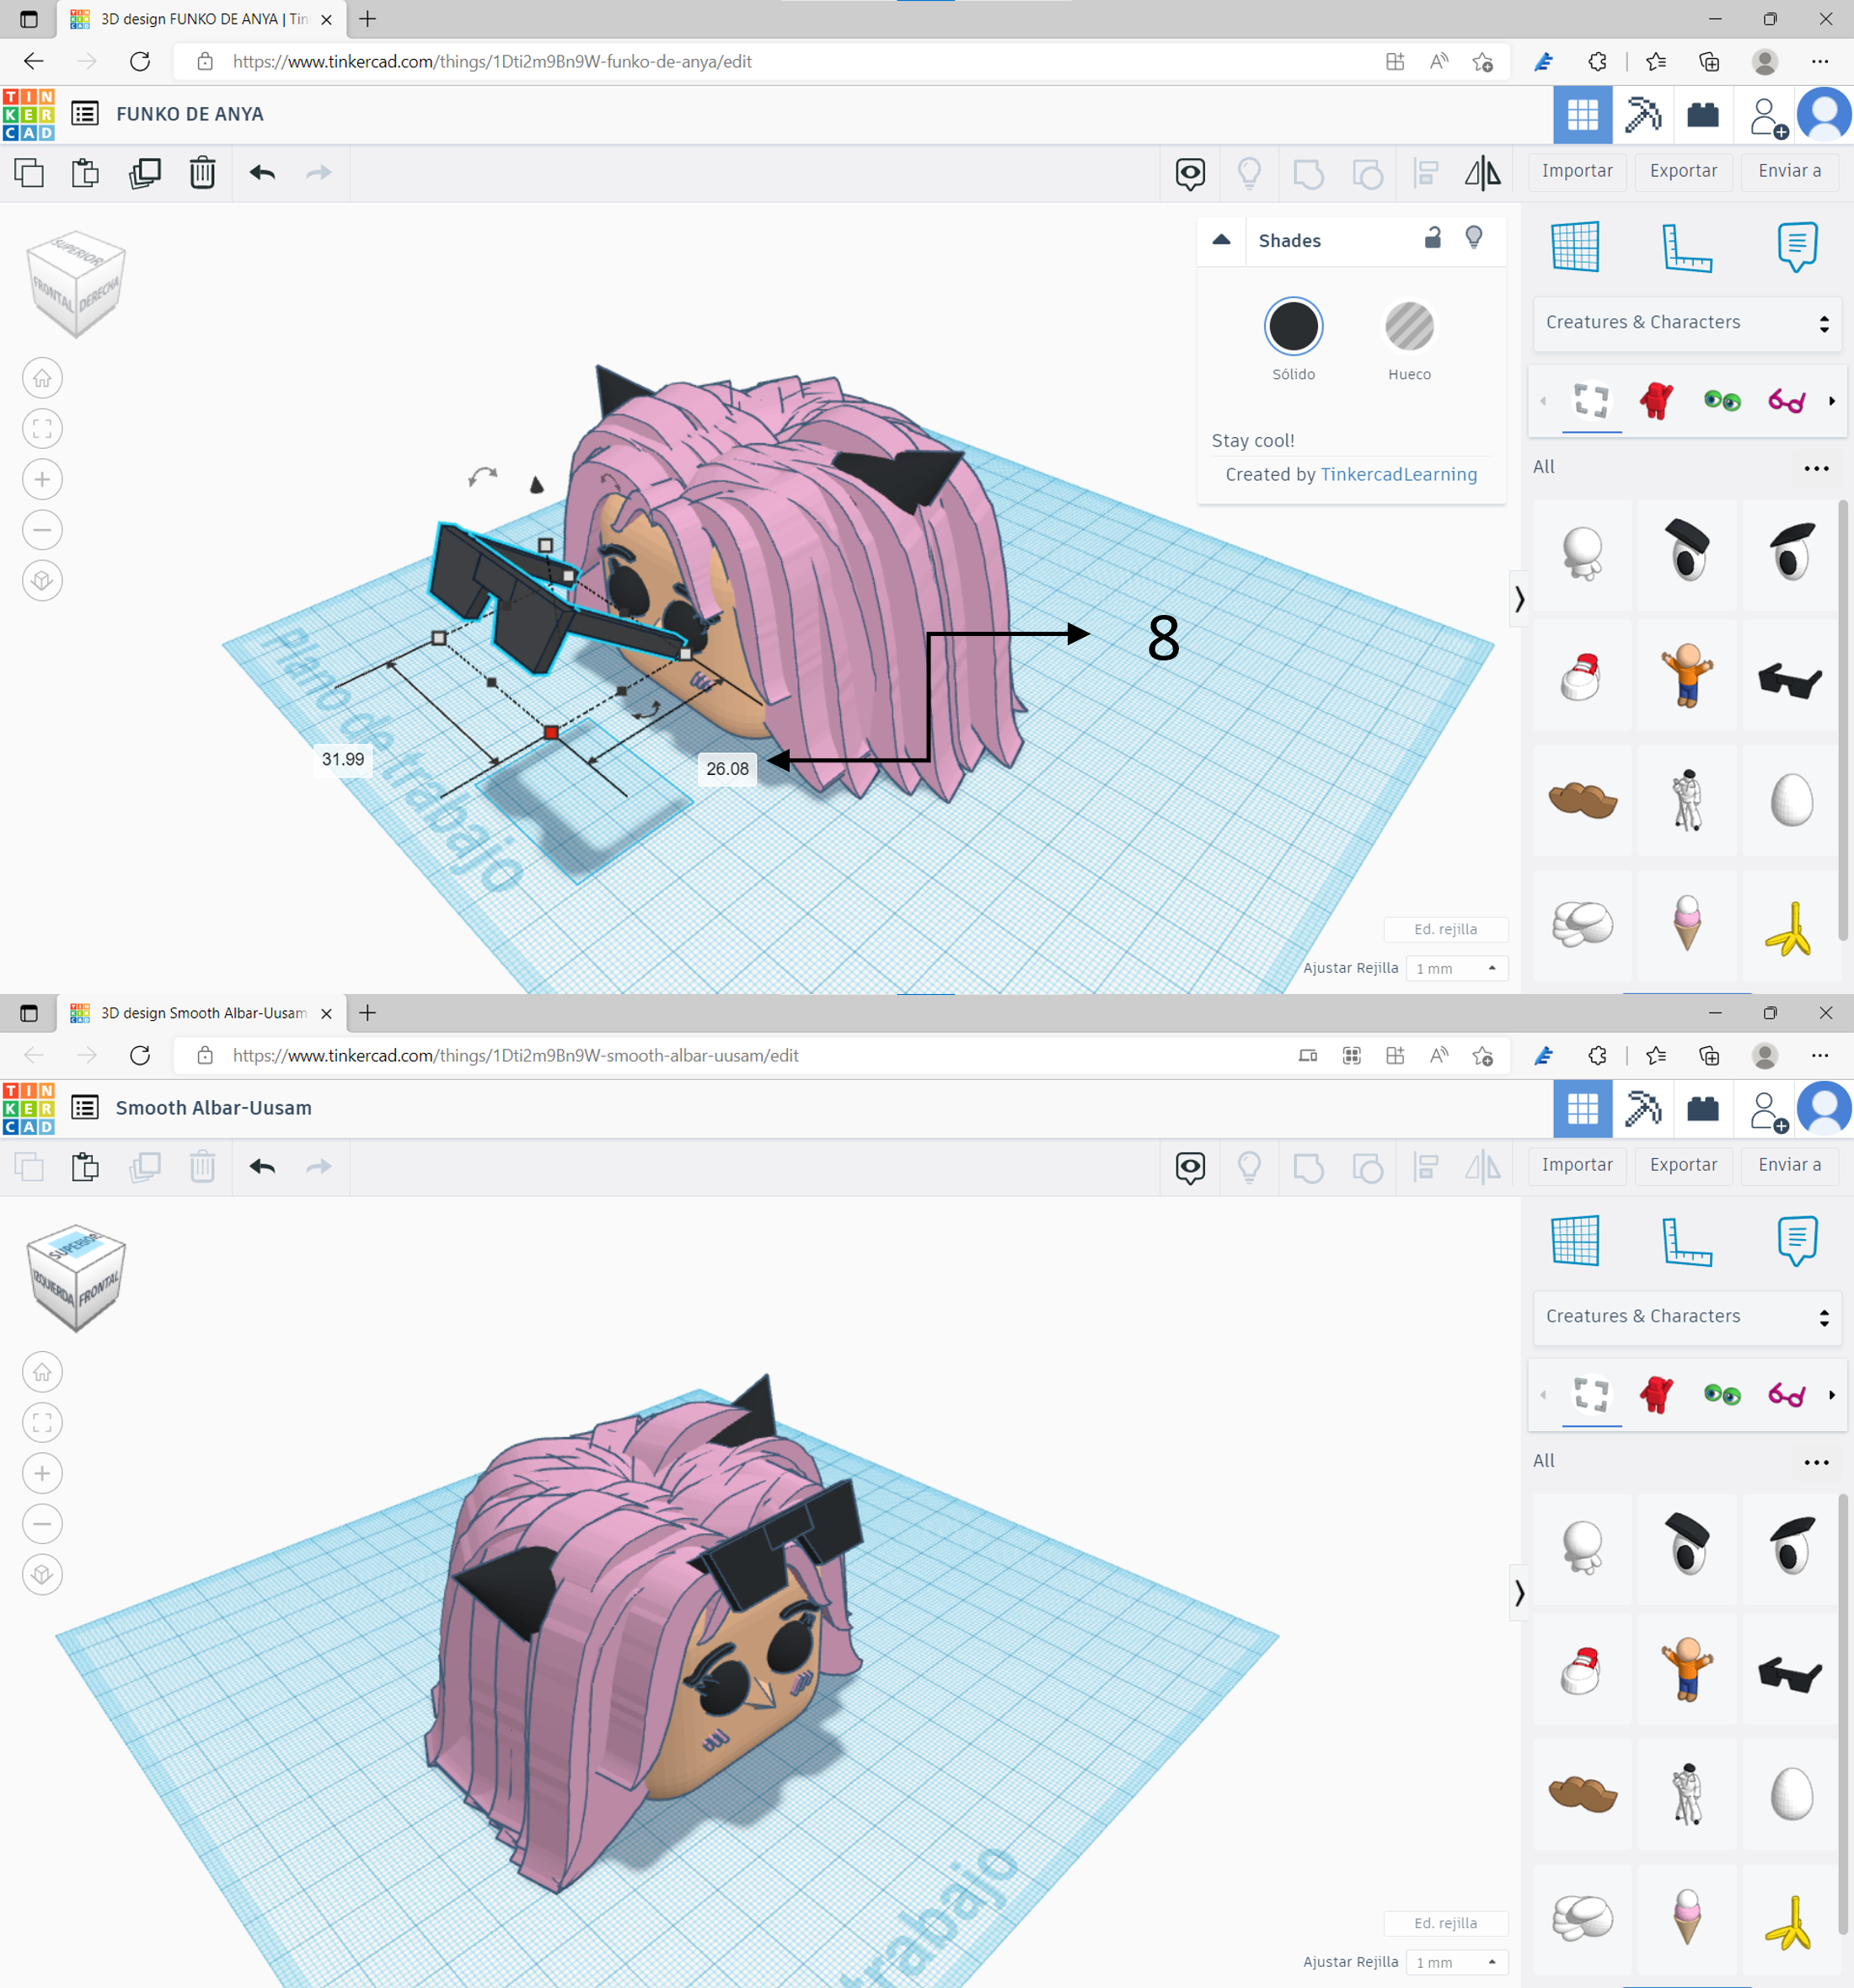Select the Ruler tool in top window
1854x1988 pixels.
tap(1686, 247)
